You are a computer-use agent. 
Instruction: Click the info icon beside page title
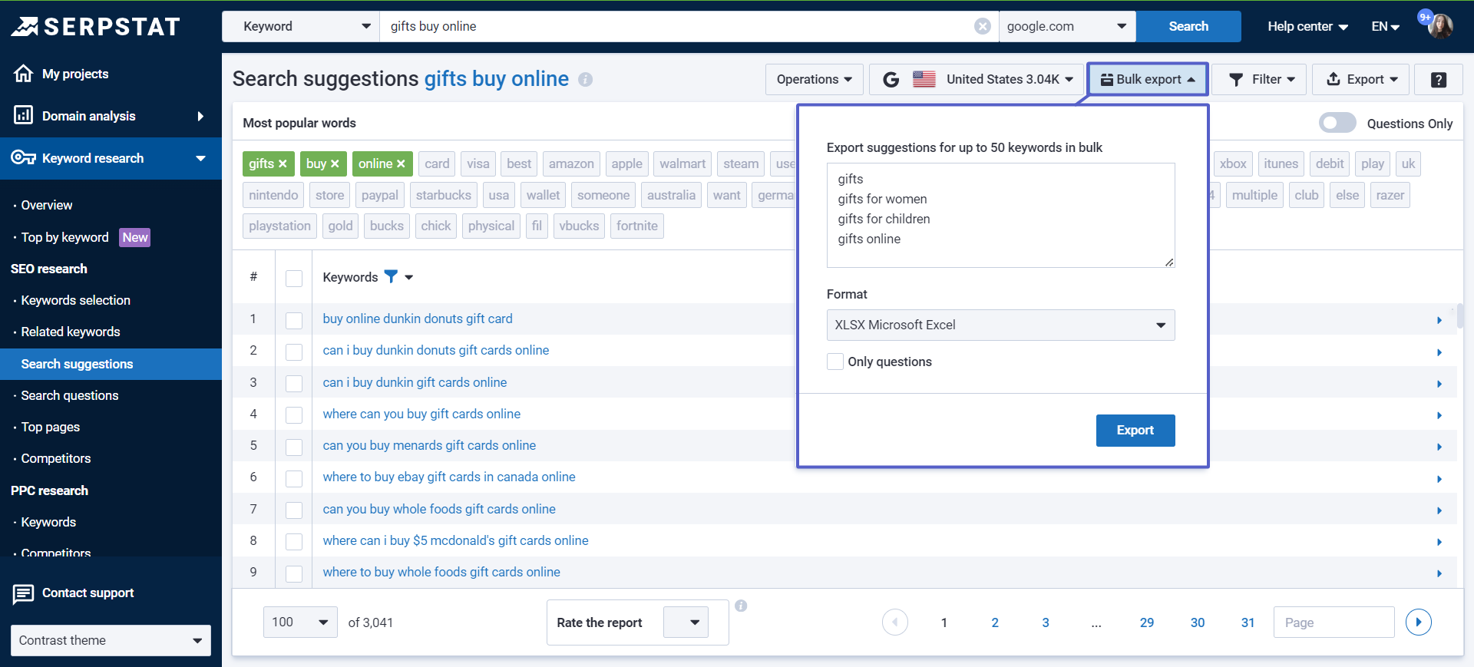point(585,80)
